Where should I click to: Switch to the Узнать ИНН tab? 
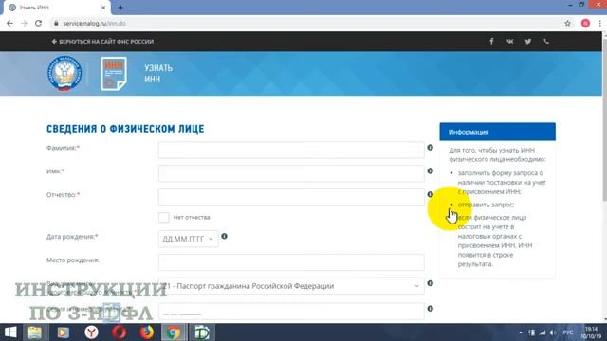(x=56, y=8)
